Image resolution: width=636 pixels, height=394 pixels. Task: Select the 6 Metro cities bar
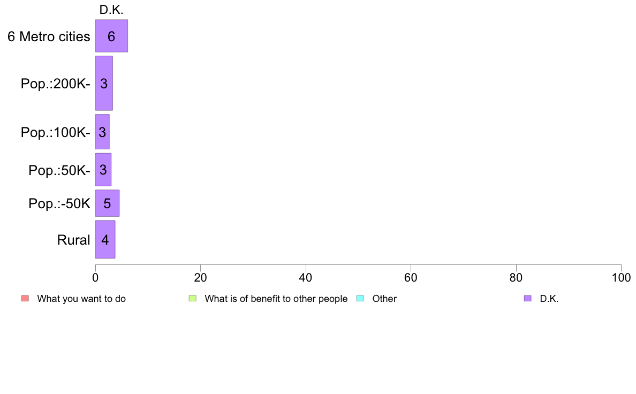111,36
